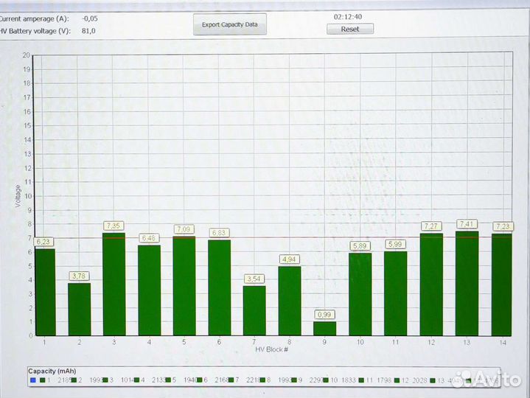Select the bar for HV block 12
530x398 pixels.
click(x=430, y=284)
